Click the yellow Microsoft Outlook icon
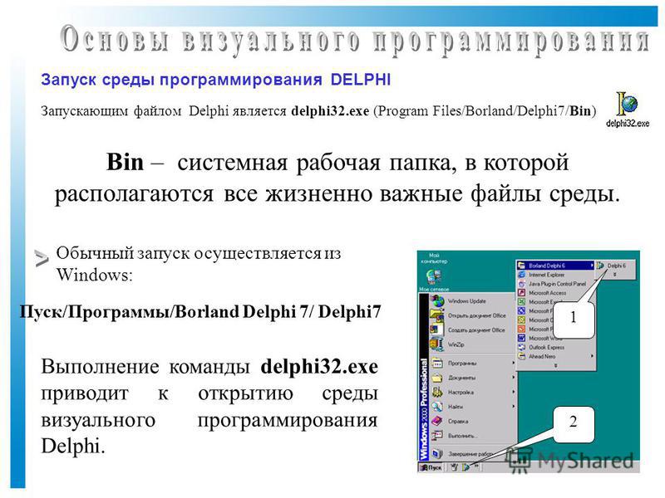665x498 pixels. (x=522, y=320)
